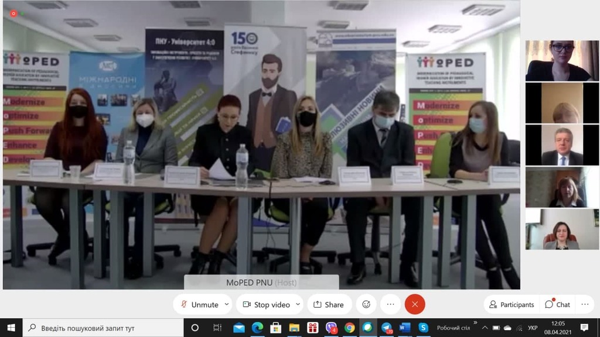
Task: Select the man in suit video thumbnail
Action: [562, 145]
